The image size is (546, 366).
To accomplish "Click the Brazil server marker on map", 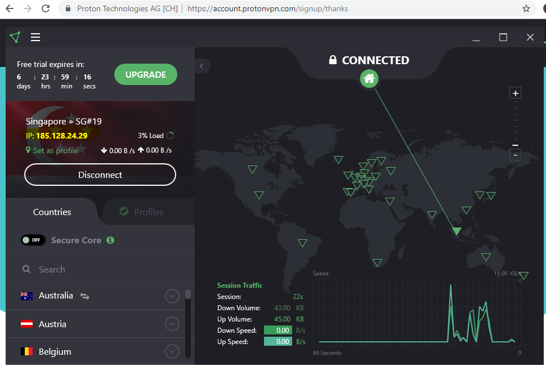I will [x=302, y=243].
